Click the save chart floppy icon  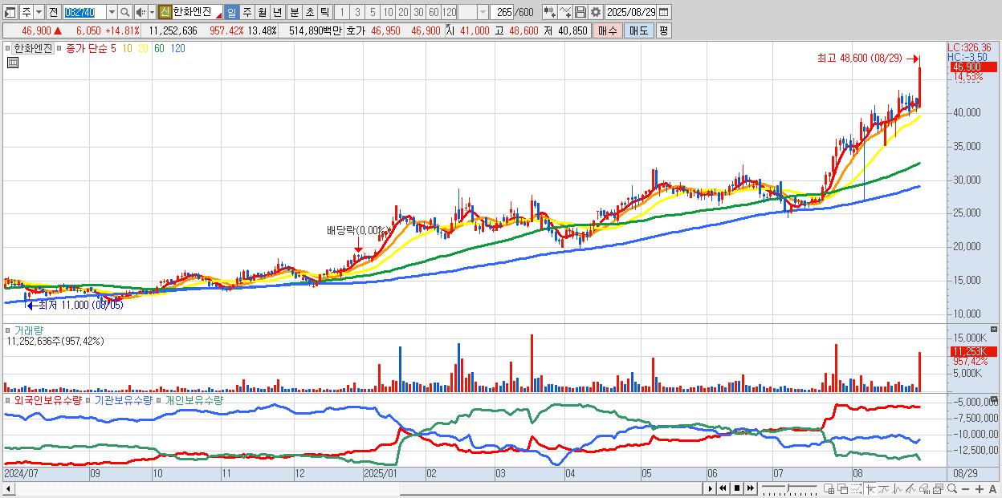click(580, 12)
